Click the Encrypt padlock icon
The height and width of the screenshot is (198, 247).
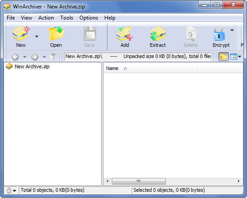click(219, 33)
